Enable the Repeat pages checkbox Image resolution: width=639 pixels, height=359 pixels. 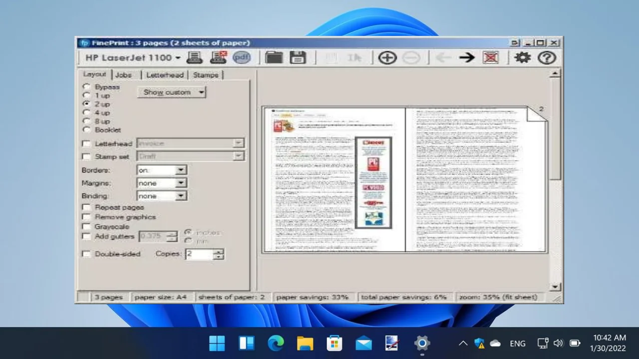tap(87, 207)
